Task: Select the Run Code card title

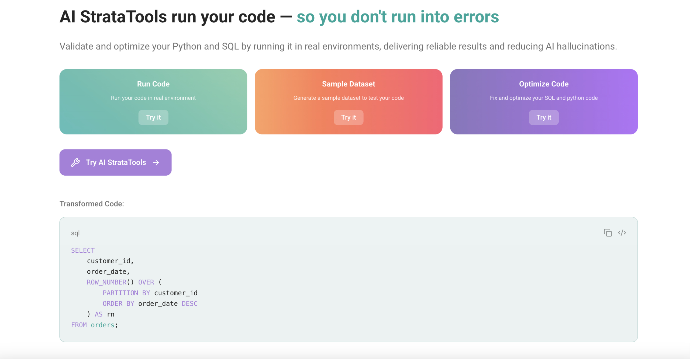Action: (x=153, y=84)
